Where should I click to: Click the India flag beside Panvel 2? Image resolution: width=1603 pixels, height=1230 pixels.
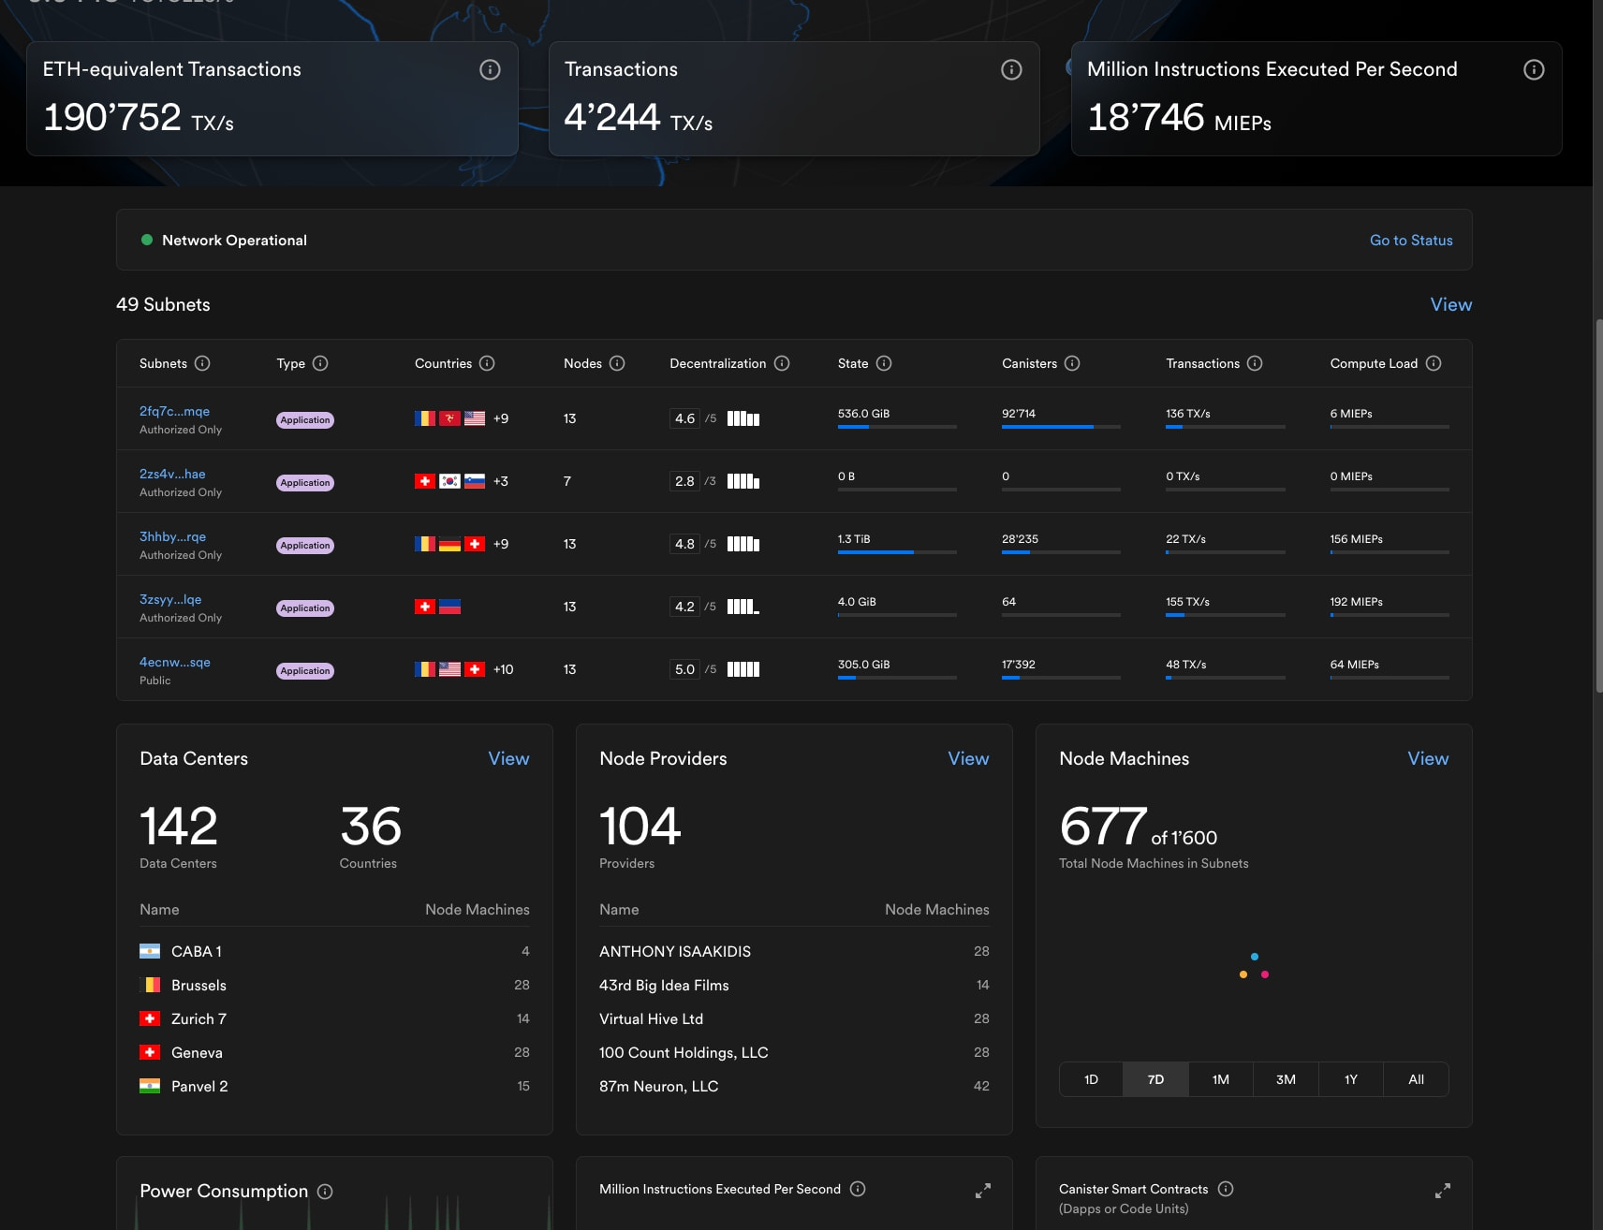(x=150, y=1086)
